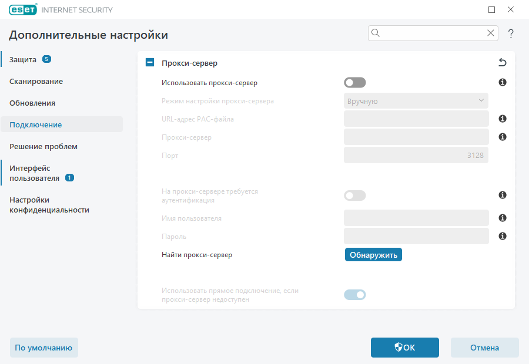
Task: Open the Сканирование section
Action: coord(36,81)
